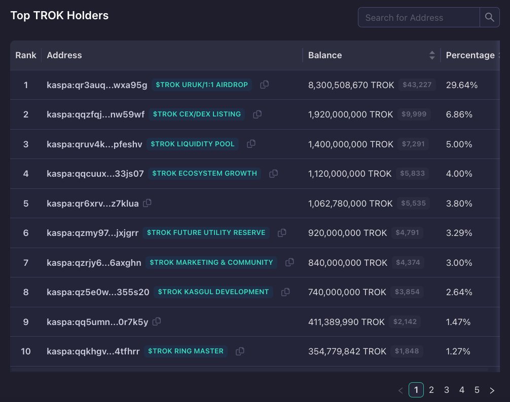510x402 pixels.
Task: Select page 5 in pagination
Action: 477,390
